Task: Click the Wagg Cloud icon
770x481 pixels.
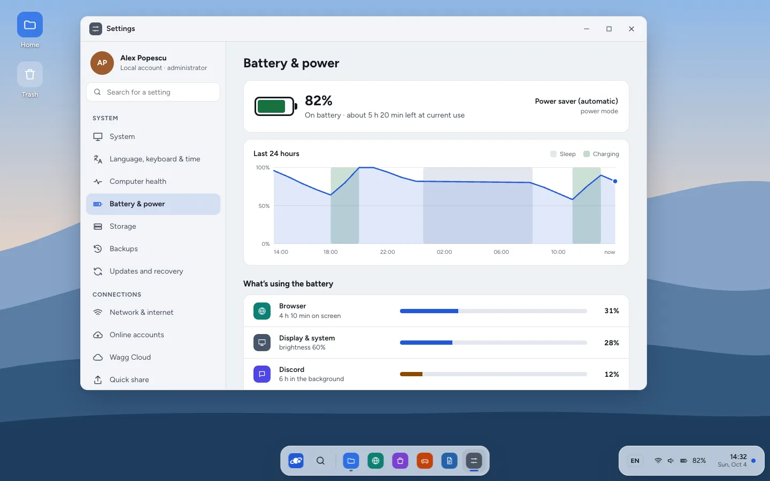Action: coord(98,358)
